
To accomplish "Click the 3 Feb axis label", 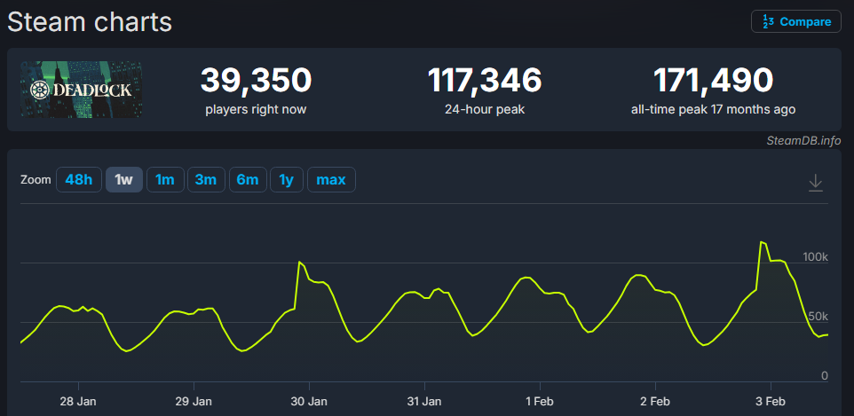I will pyautogui.click(x=771, y=403).
